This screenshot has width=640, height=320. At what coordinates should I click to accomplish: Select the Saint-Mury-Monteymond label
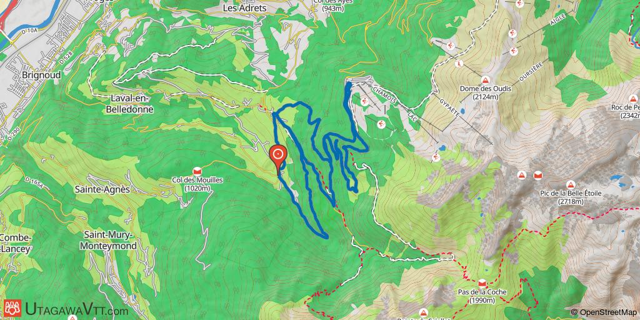click(108, 241)
